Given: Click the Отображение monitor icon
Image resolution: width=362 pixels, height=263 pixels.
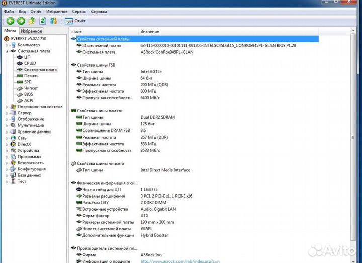Looking at the screenshot, I should [x=14, y=119].
